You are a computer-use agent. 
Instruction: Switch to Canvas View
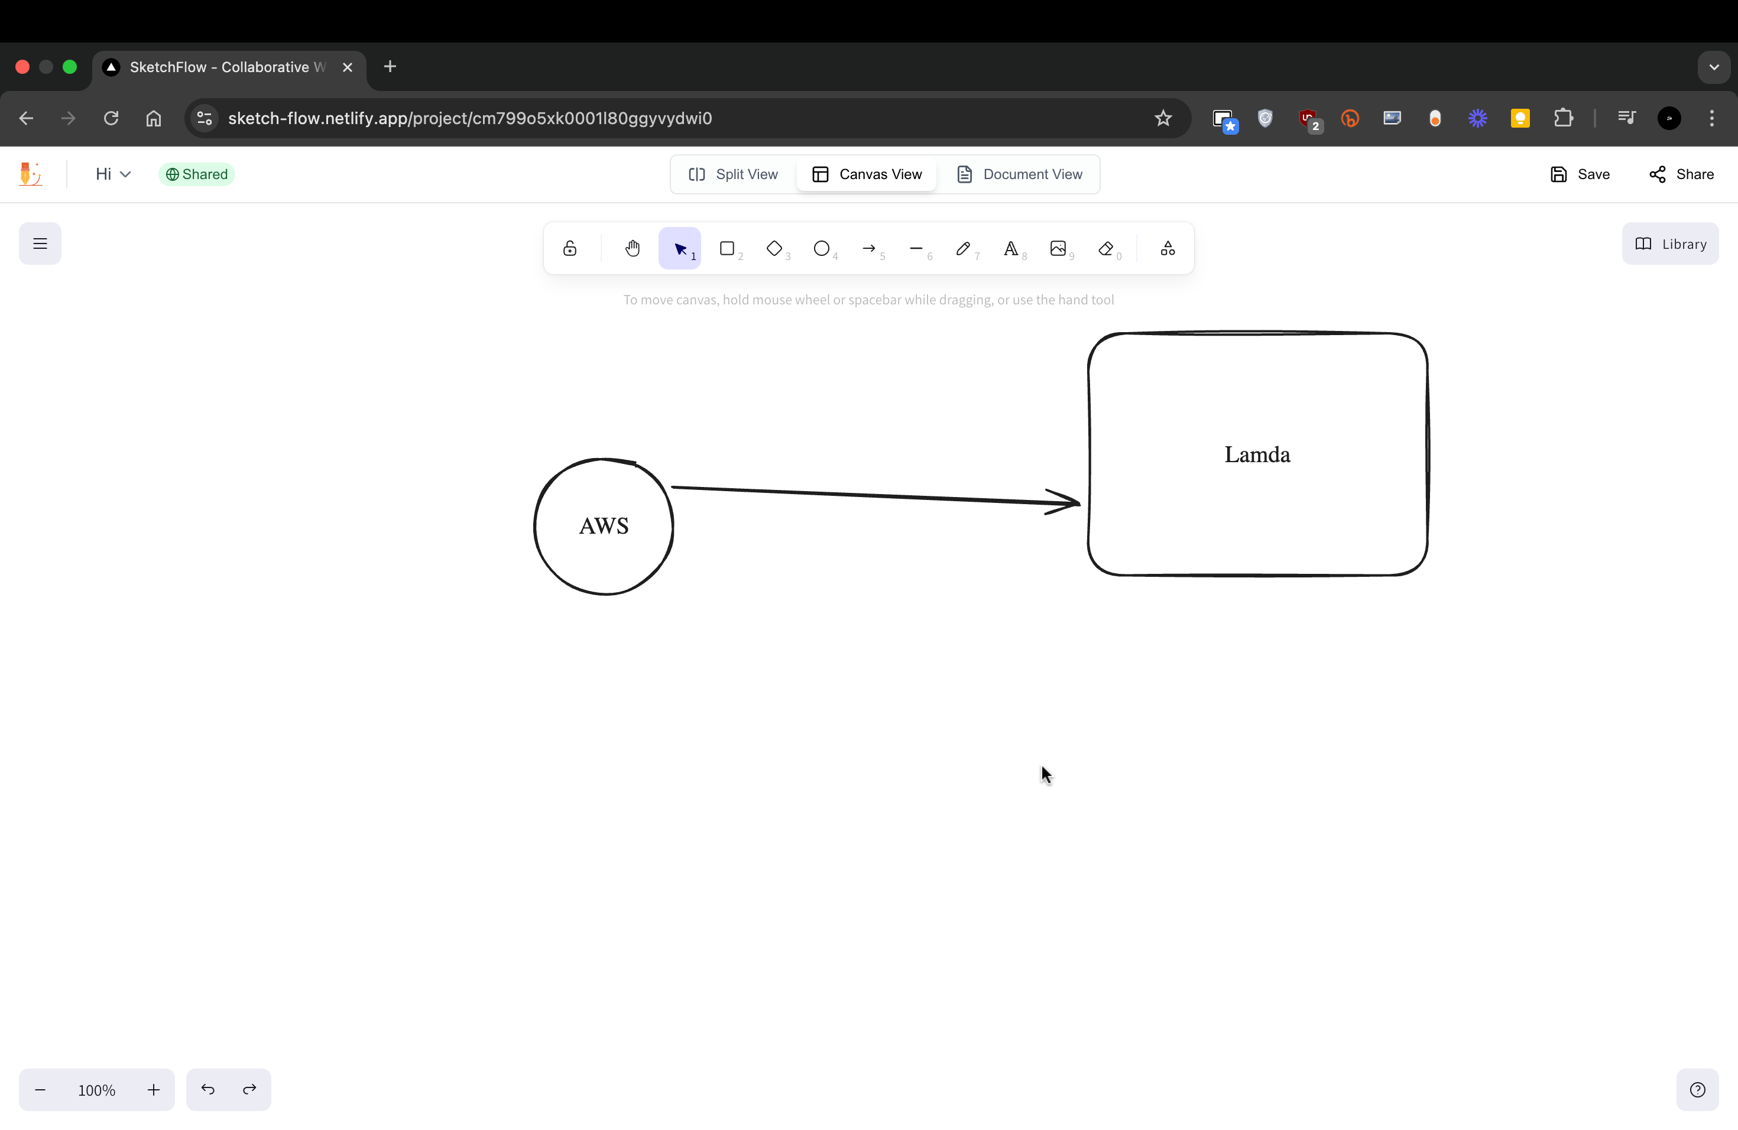(867, 174)
